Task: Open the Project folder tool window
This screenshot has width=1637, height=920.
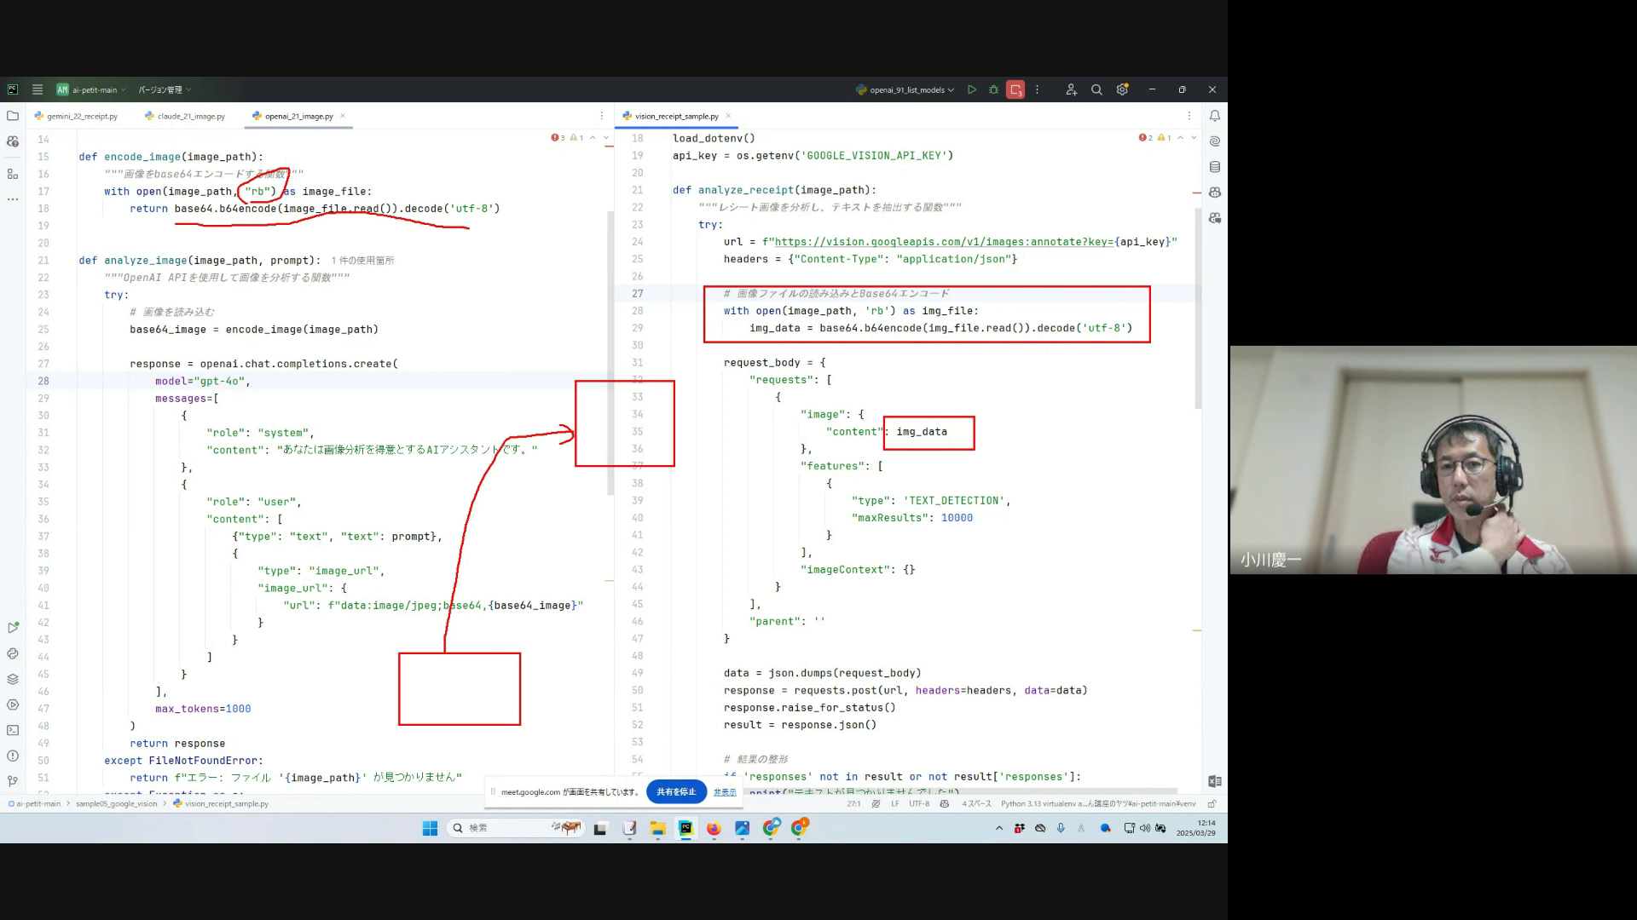Action: point(13,116)
